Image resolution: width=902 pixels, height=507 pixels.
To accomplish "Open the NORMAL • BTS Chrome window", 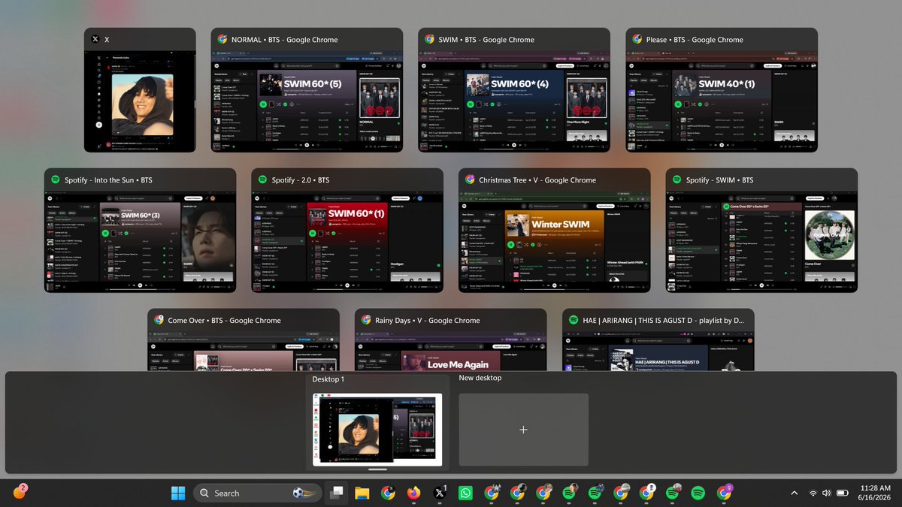I will [x=307, y=90].
